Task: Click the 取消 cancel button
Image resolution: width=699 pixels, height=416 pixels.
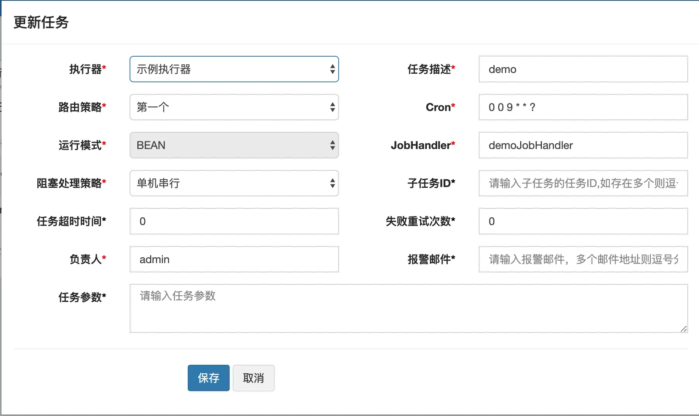Action: coord(253,378)
